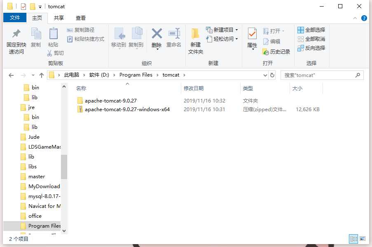Click the navigation pane scroll-down arrow
Screen dimensions: 372x247
click(x=64, y=231)
